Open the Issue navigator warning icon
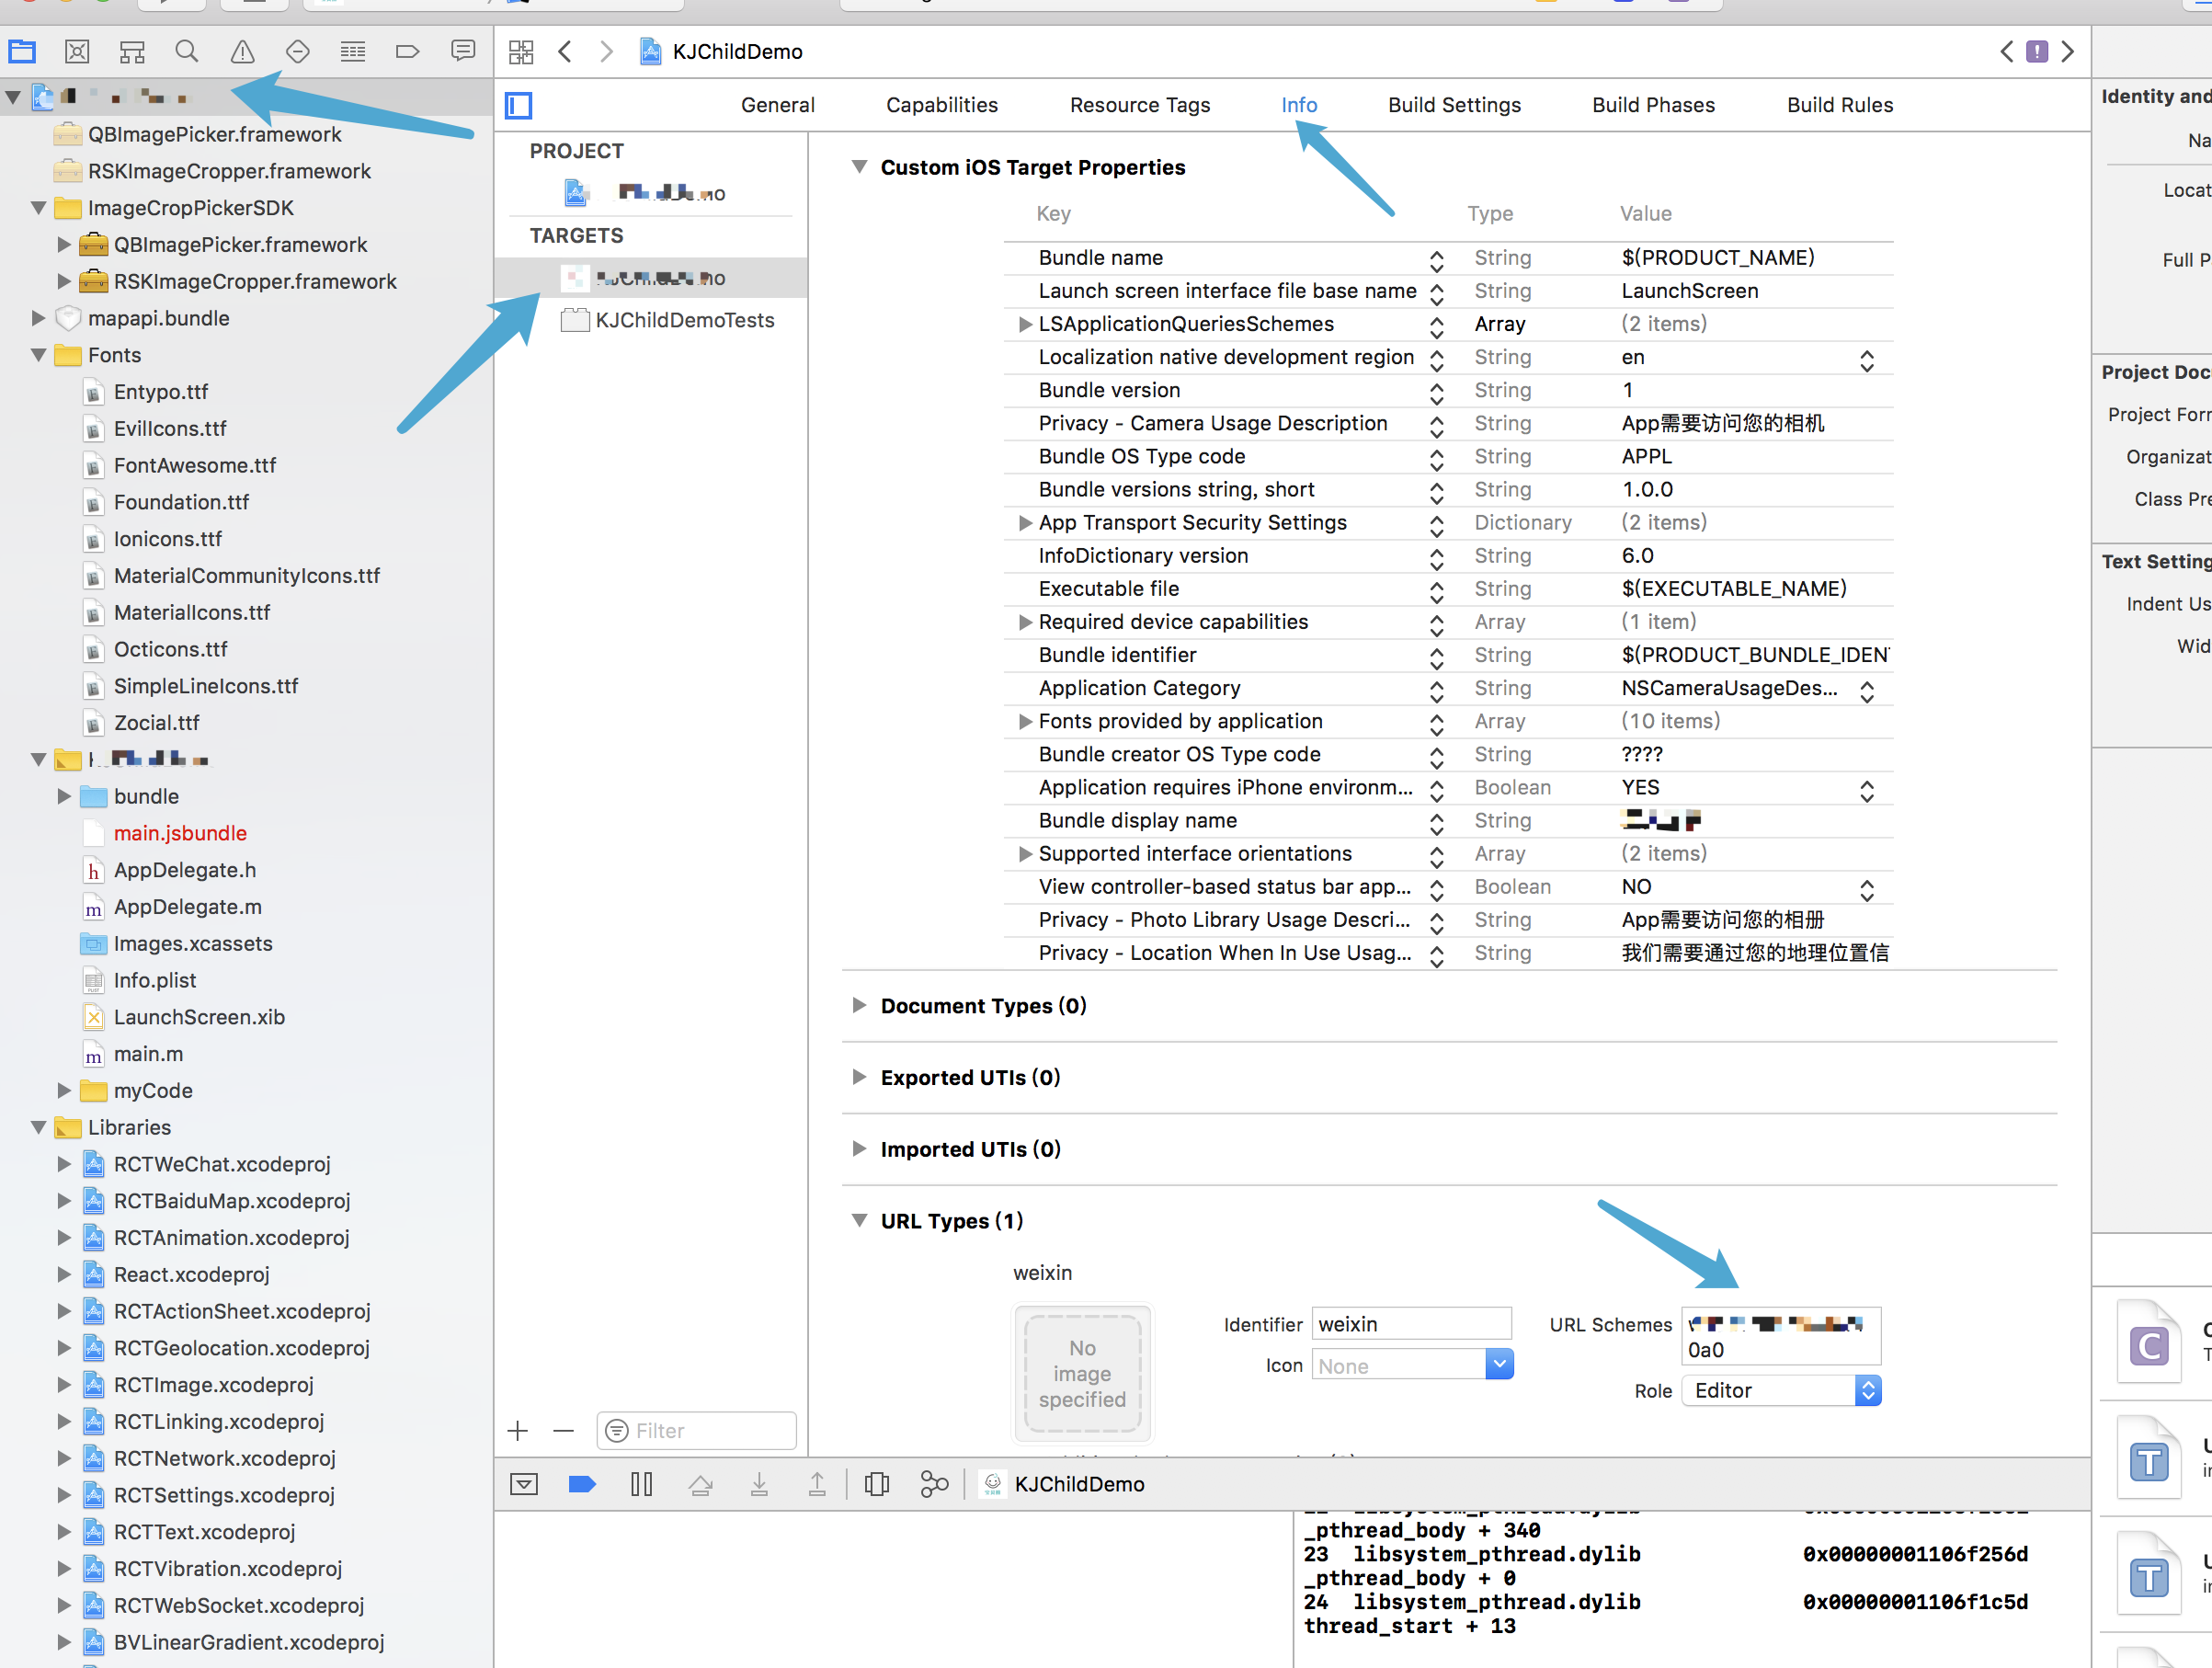 (x=242, y=51)
